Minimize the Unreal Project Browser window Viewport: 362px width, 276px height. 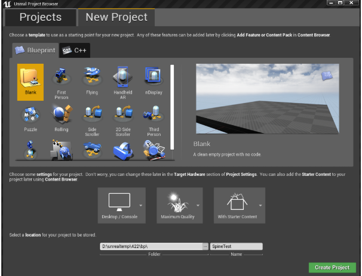click(332, 3)
